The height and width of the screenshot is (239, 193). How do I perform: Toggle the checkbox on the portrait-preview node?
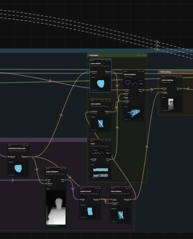pos(181,77)
